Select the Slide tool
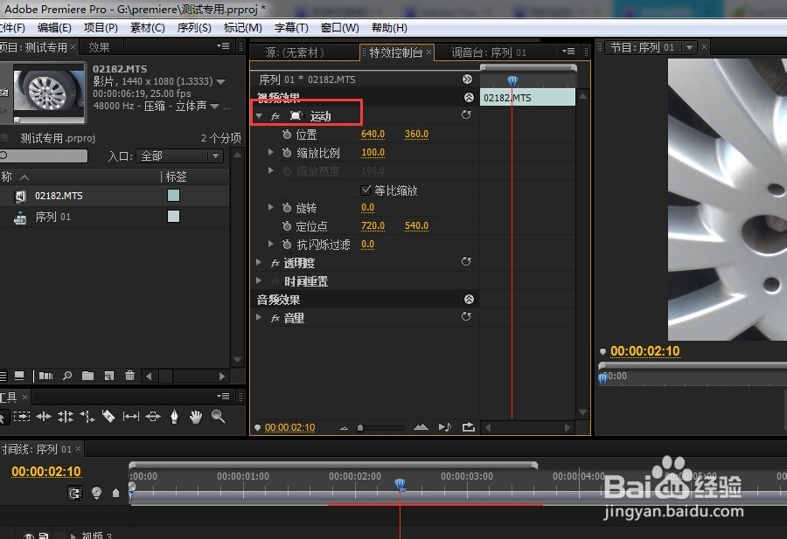Viewport: 787px width, 539px height. tap(152, 416)
